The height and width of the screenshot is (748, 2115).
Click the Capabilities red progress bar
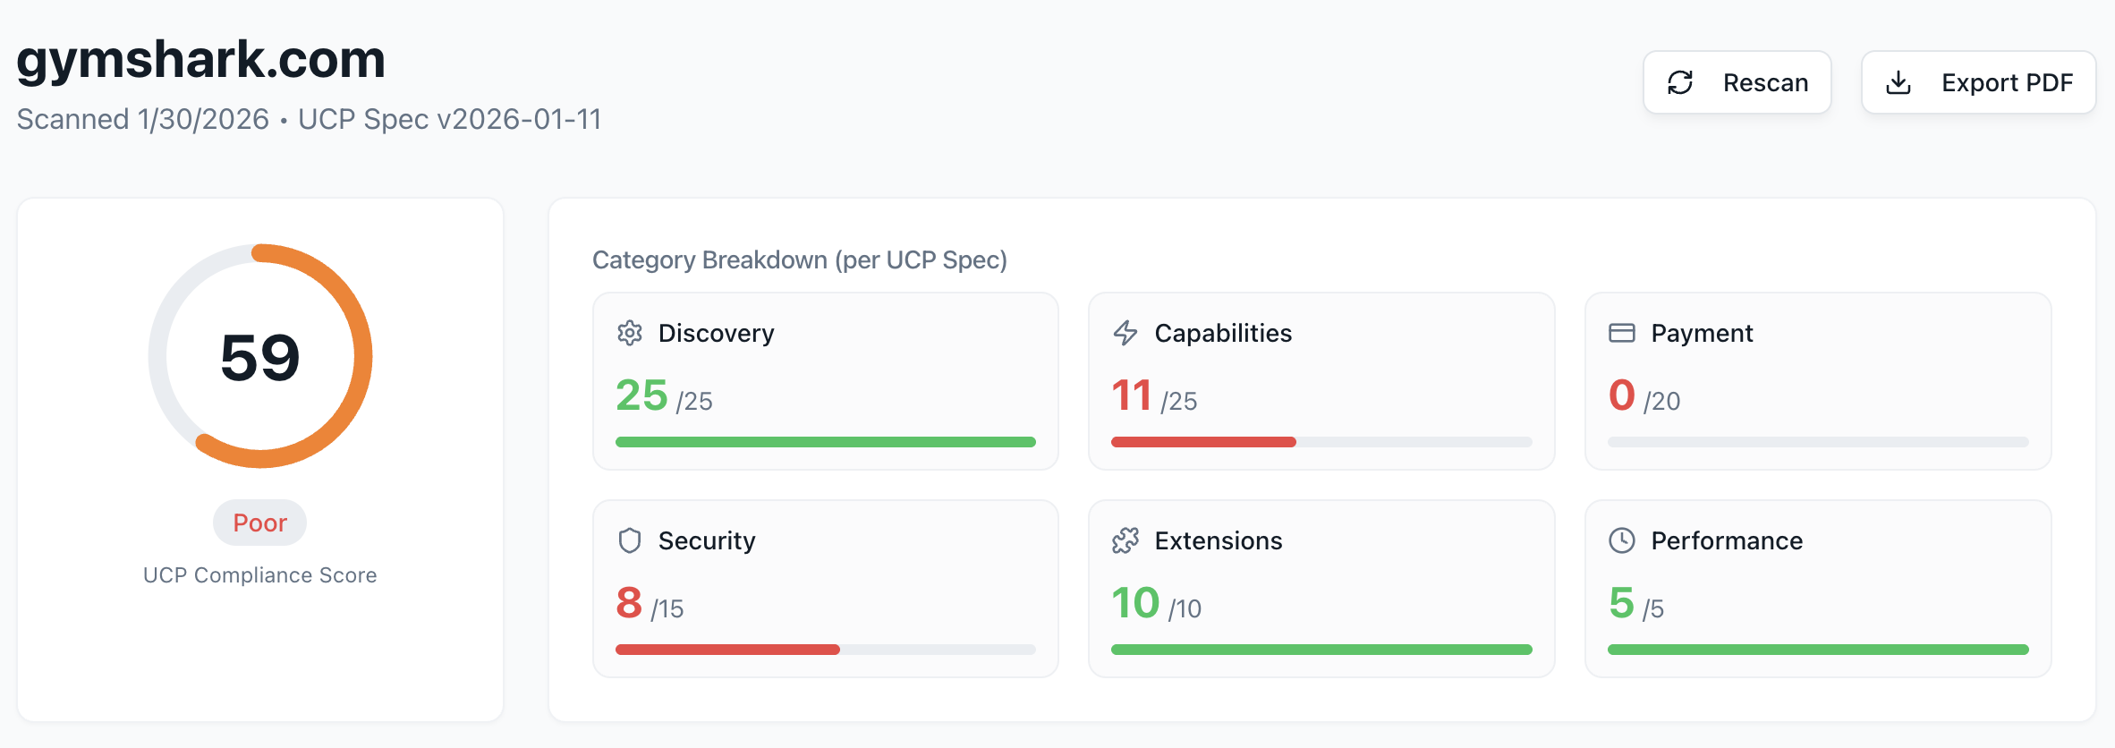(1202, 442)
